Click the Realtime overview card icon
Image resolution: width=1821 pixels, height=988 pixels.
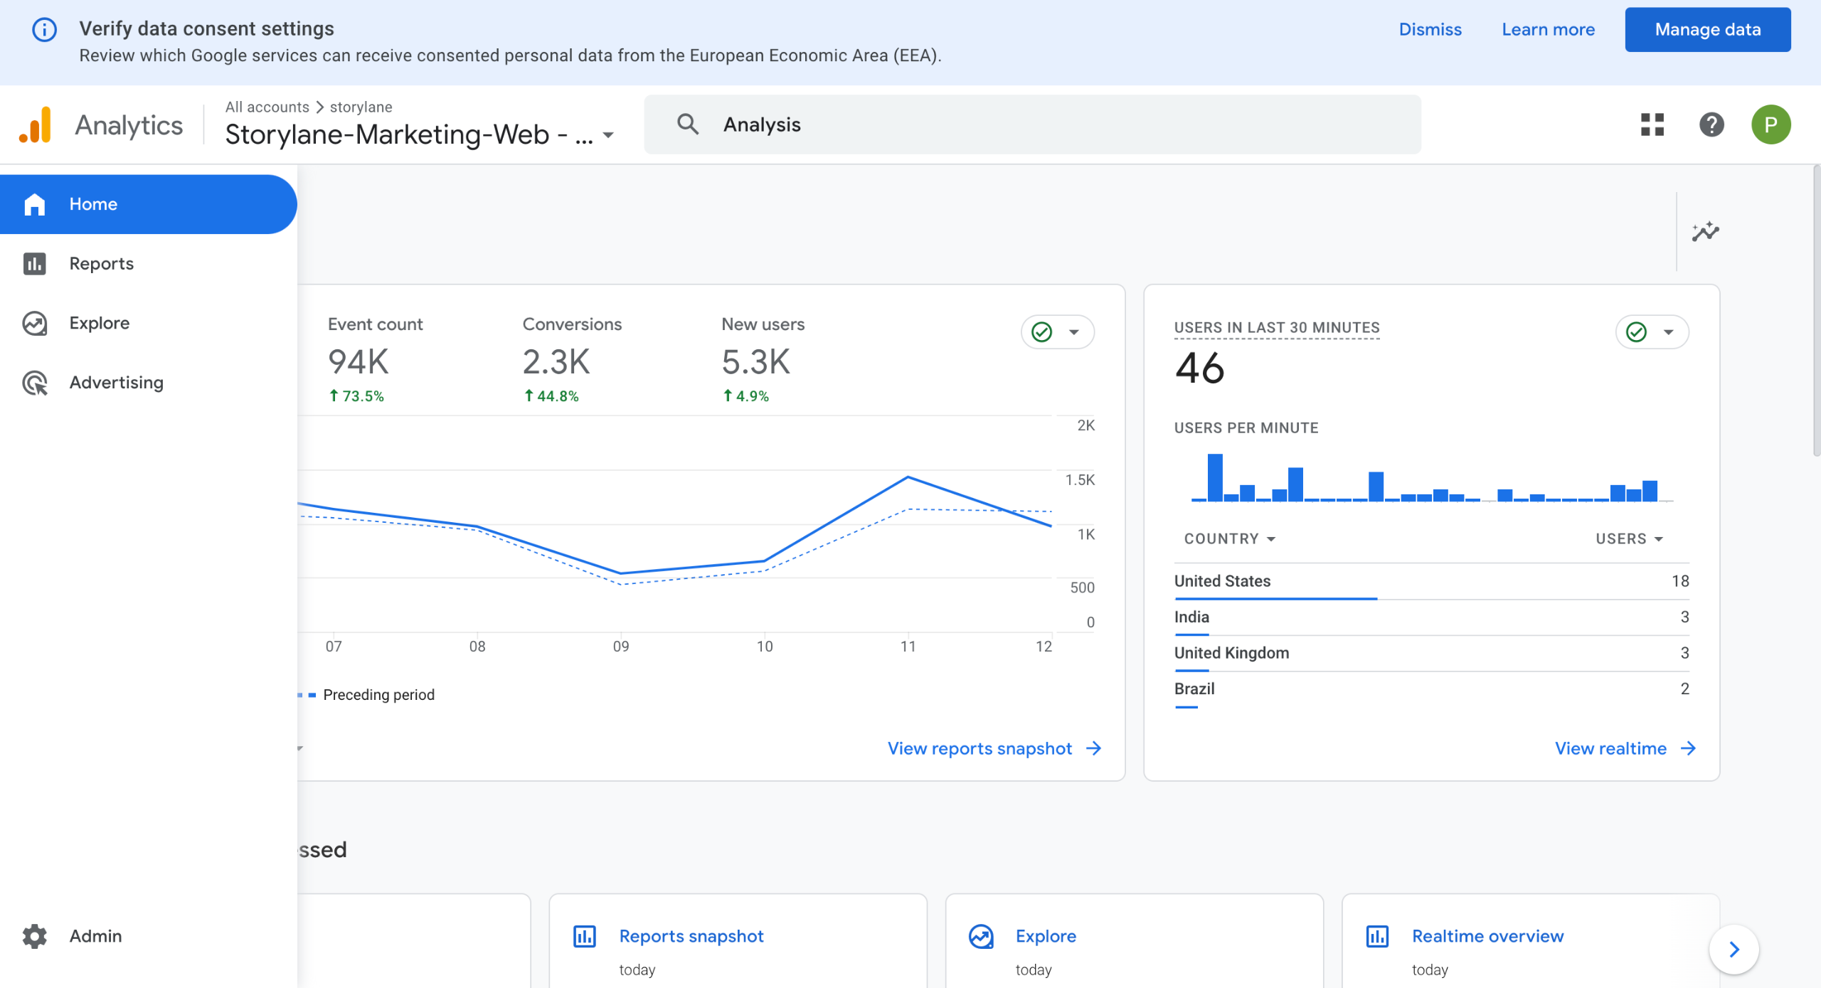click(x=1377, y=936)
